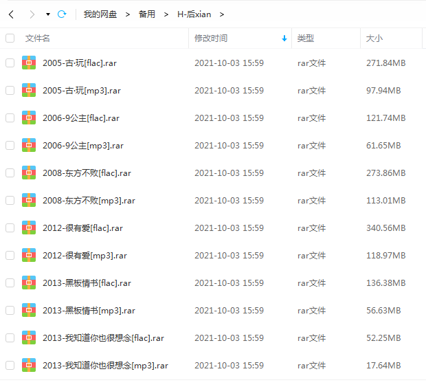This screenshot has width=426, height=387.
Task: Sort files by 文件名 column header
Action: (38, 38)
